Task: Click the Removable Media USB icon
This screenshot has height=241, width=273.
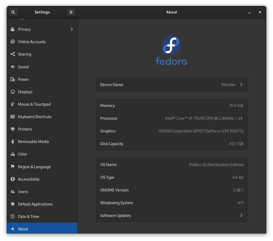Action: point(12,141)
